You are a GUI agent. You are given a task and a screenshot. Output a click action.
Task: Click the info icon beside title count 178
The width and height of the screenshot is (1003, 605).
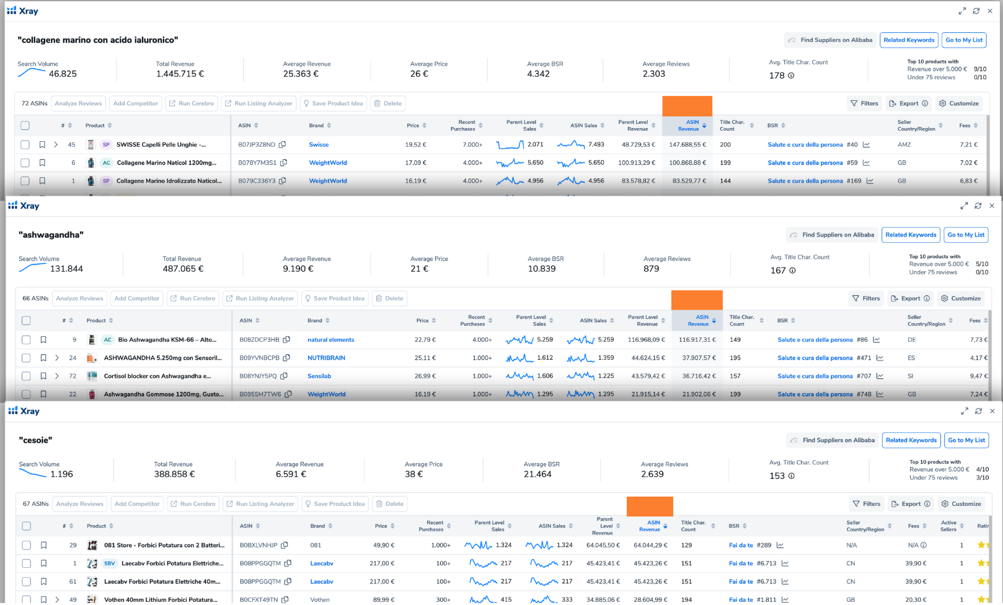pos(791,76)
